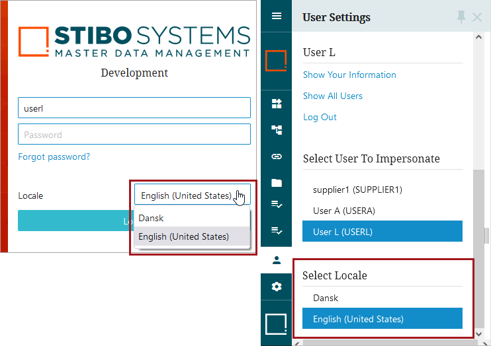Click the scroll up arrow in User Settings
The width and height of the screenshot is (491, 346).
[x=478, y=37]
